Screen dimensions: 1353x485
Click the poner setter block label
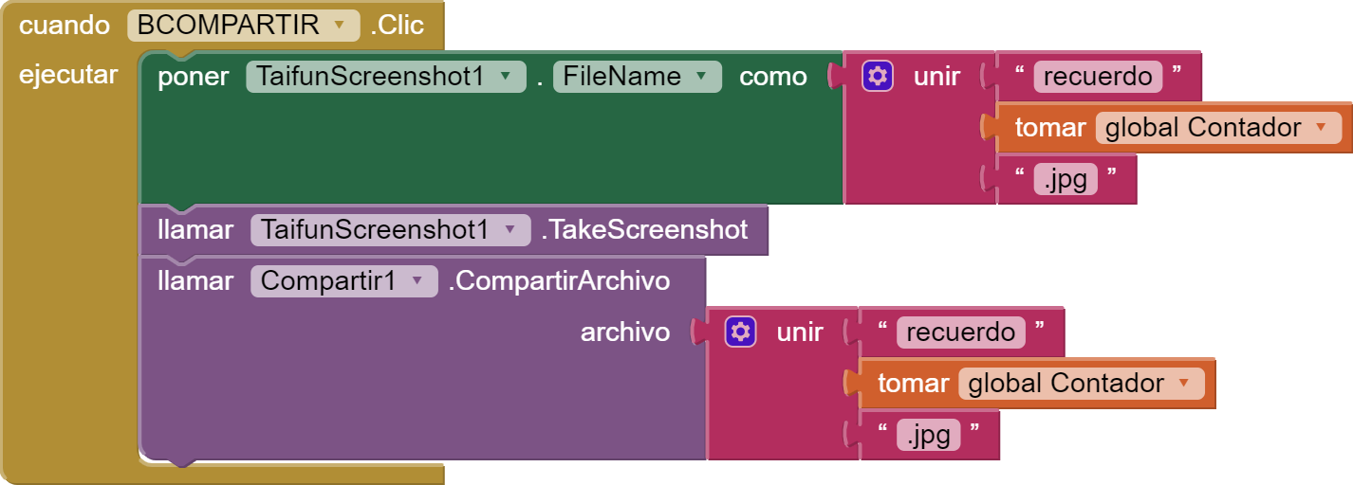193,77
